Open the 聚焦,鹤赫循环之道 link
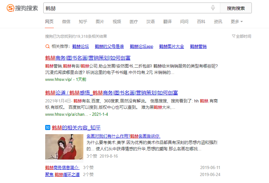This screenshot has height=183, width=269. (62, 174)
